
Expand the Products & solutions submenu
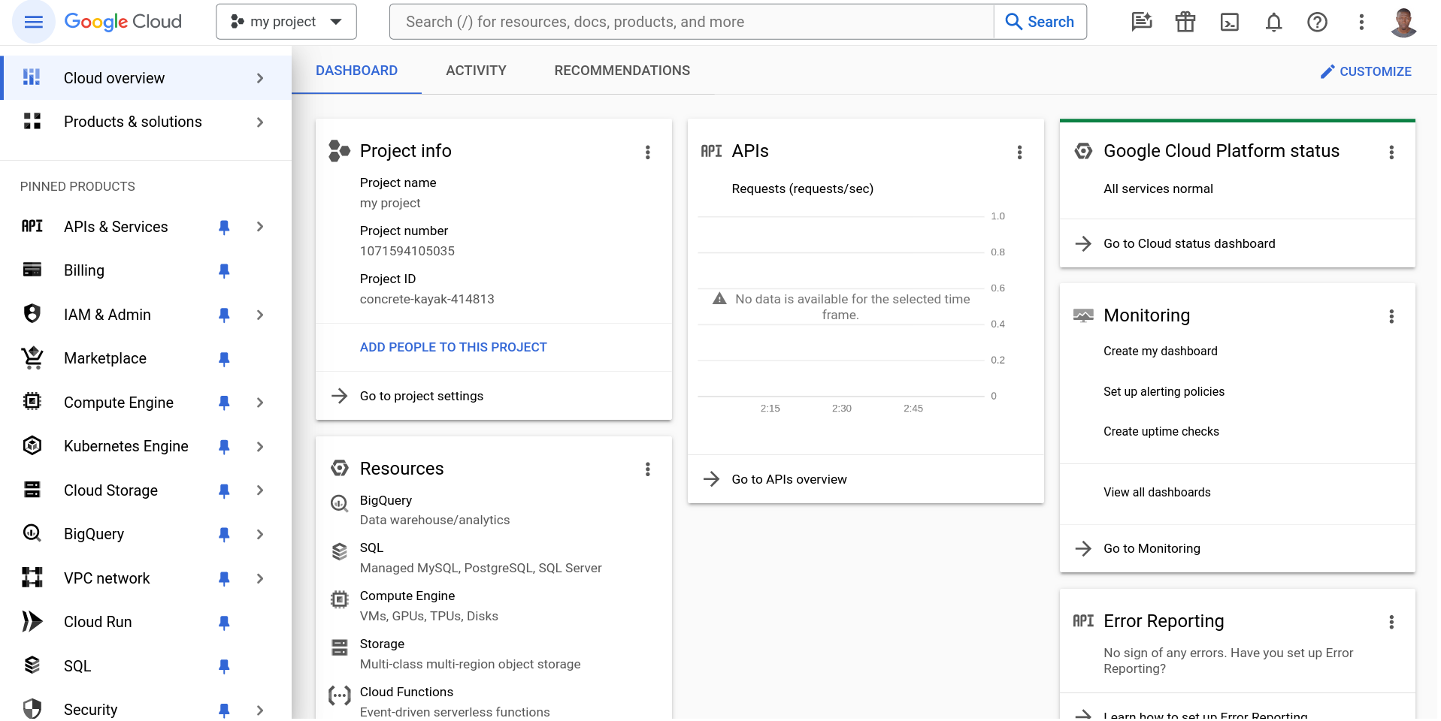[x=260, y=122]
